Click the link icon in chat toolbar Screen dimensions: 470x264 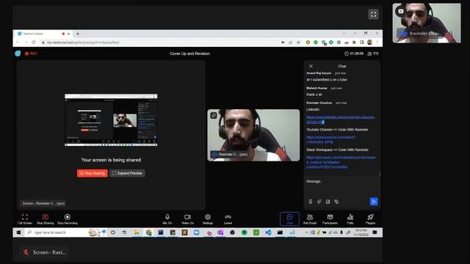click(336, 202)
